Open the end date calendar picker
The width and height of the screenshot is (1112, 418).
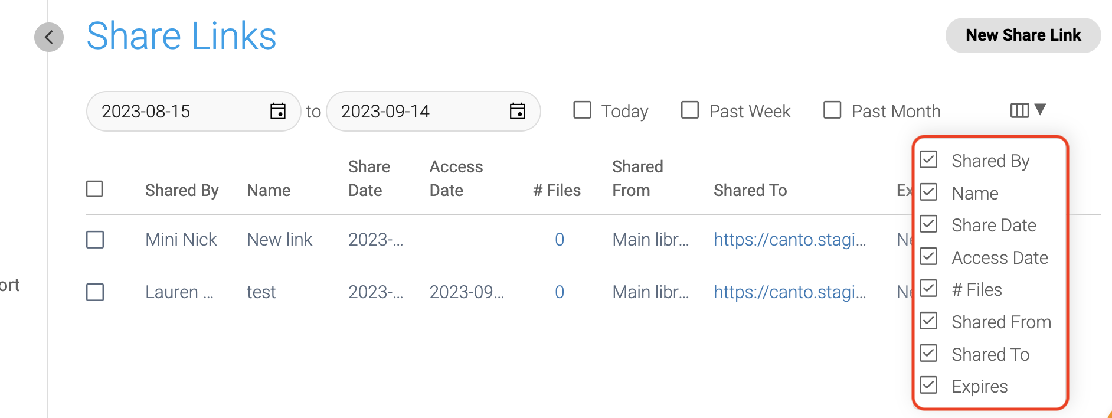click(517, 111)
